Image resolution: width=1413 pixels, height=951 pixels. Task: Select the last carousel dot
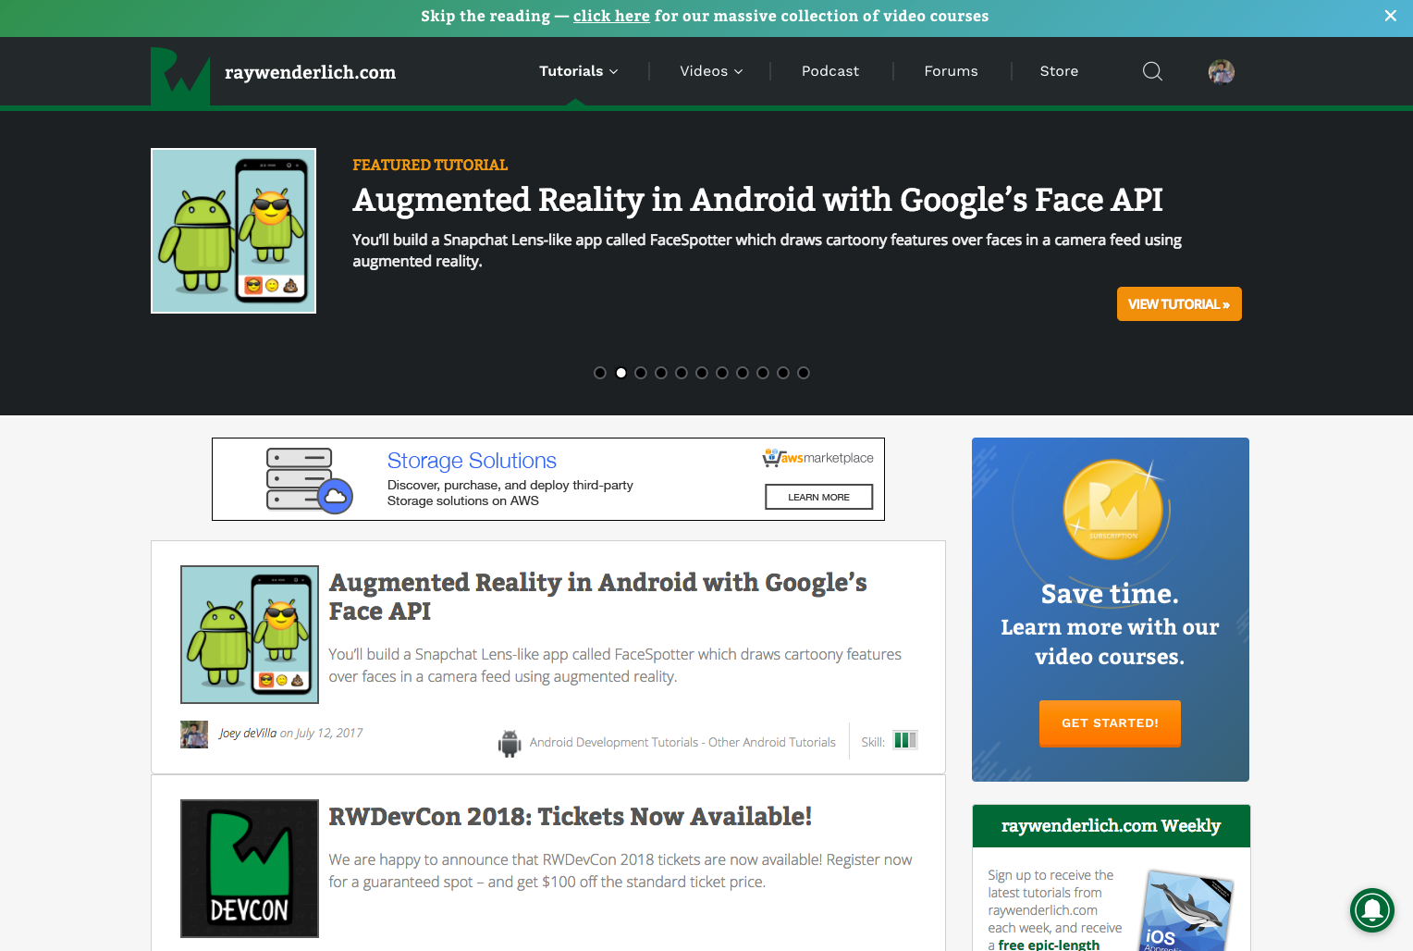[804, 373]
